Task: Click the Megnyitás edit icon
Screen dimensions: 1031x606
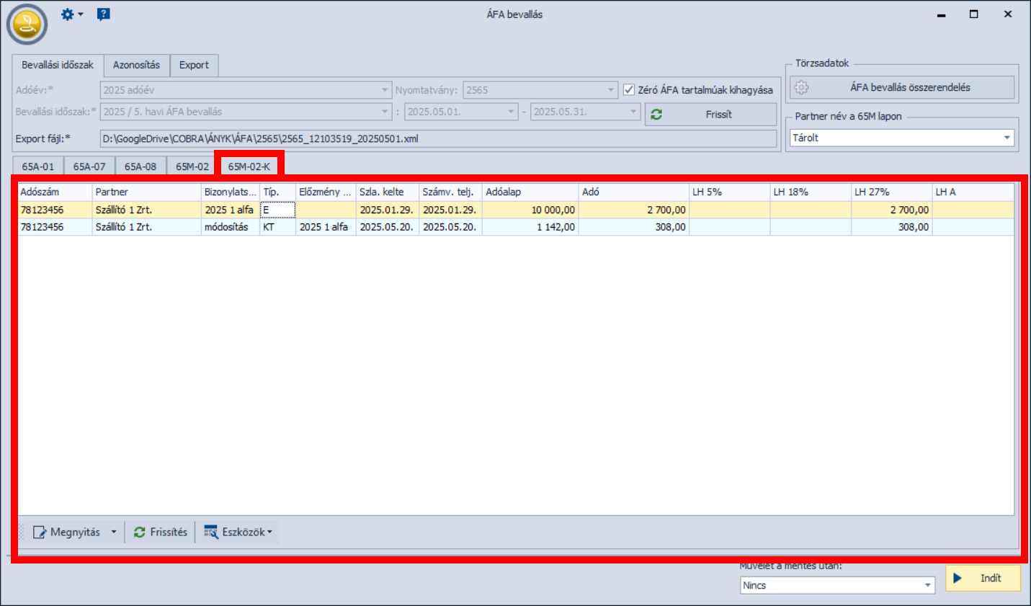Action: point(40,533)
